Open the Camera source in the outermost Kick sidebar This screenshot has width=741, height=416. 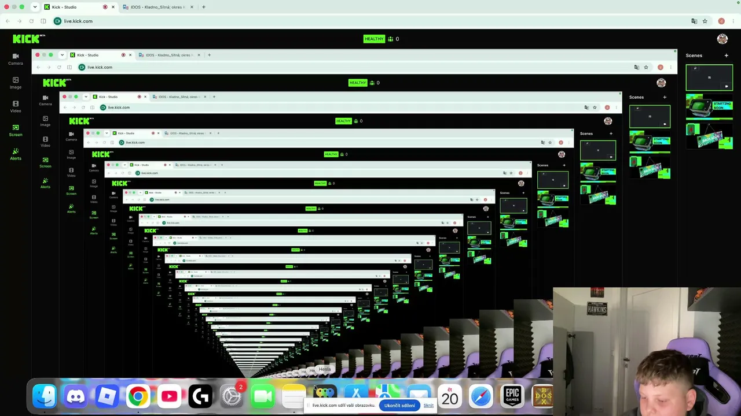(x=16, y=59)
